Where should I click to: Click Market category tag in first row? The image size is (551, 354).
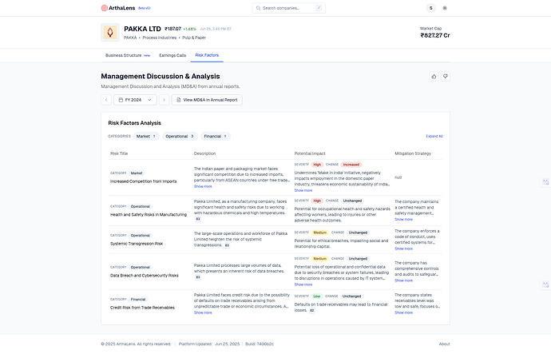pos(137,173)
